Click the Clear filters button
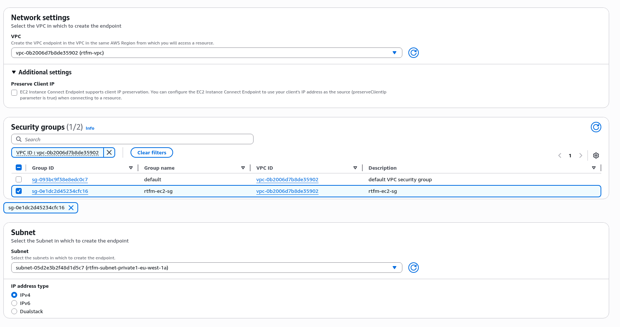Screen dimensions: 620x327 (x=151, y=152)
